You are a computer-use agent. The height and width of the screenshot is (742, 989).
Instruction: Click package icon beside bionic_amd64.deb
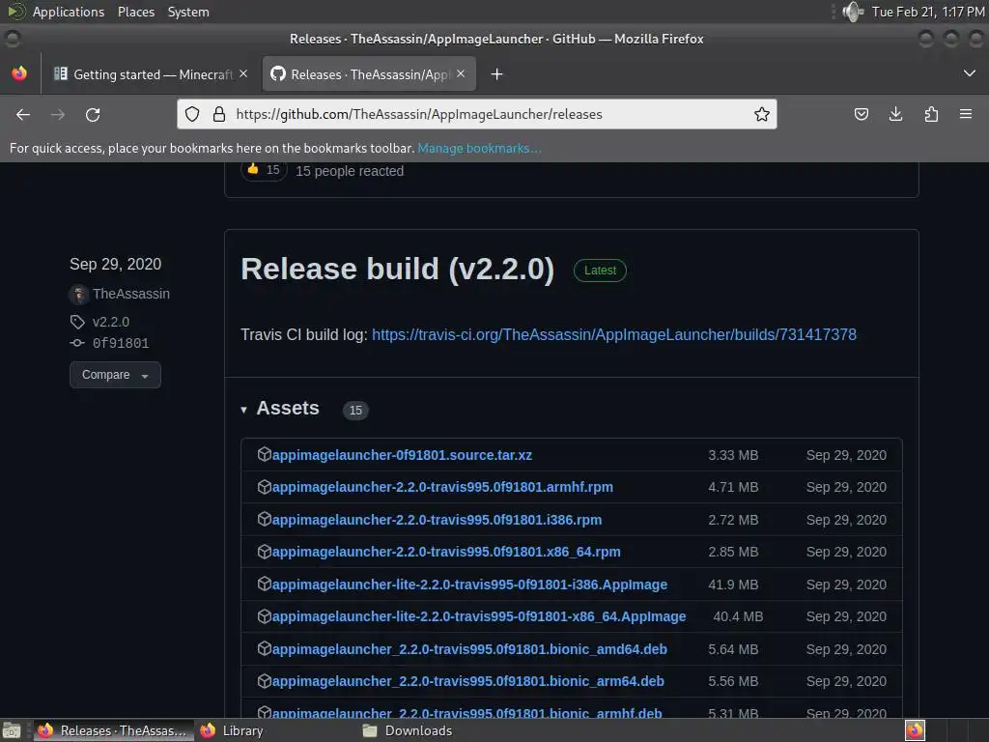pyautogui.click(x=265, y=648)
